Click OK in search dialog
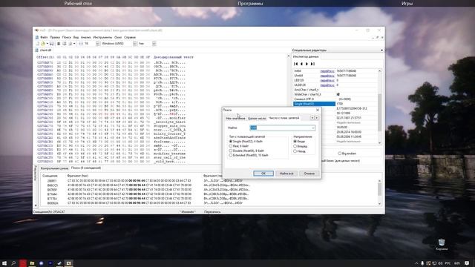The height and width of the screenshot is (267, 475). tap(263, 174)
